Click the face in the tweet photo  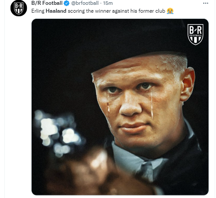point(136,102)
